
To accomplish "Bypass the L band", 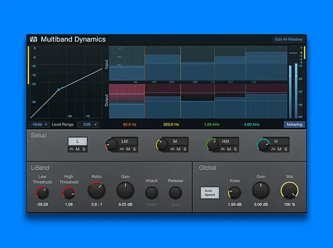I will point(71,149).
